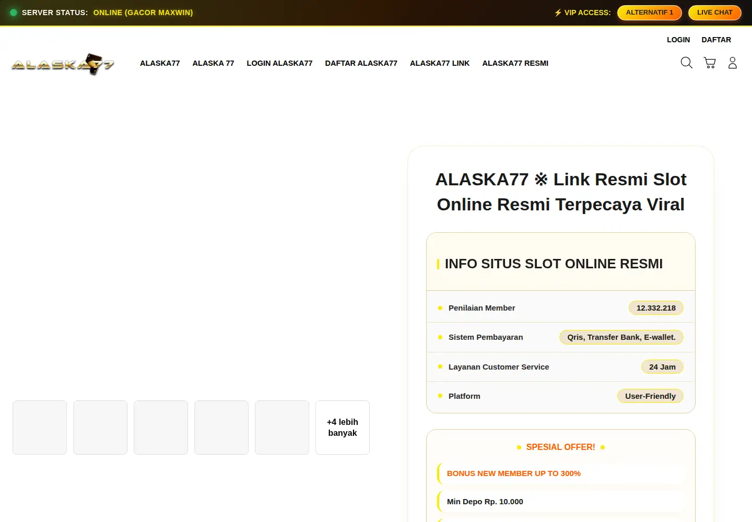The width and height of the screenshot is (752, 522).
Task: Click 'Sistem Pembayaran' label
Action: coord(486,337)
